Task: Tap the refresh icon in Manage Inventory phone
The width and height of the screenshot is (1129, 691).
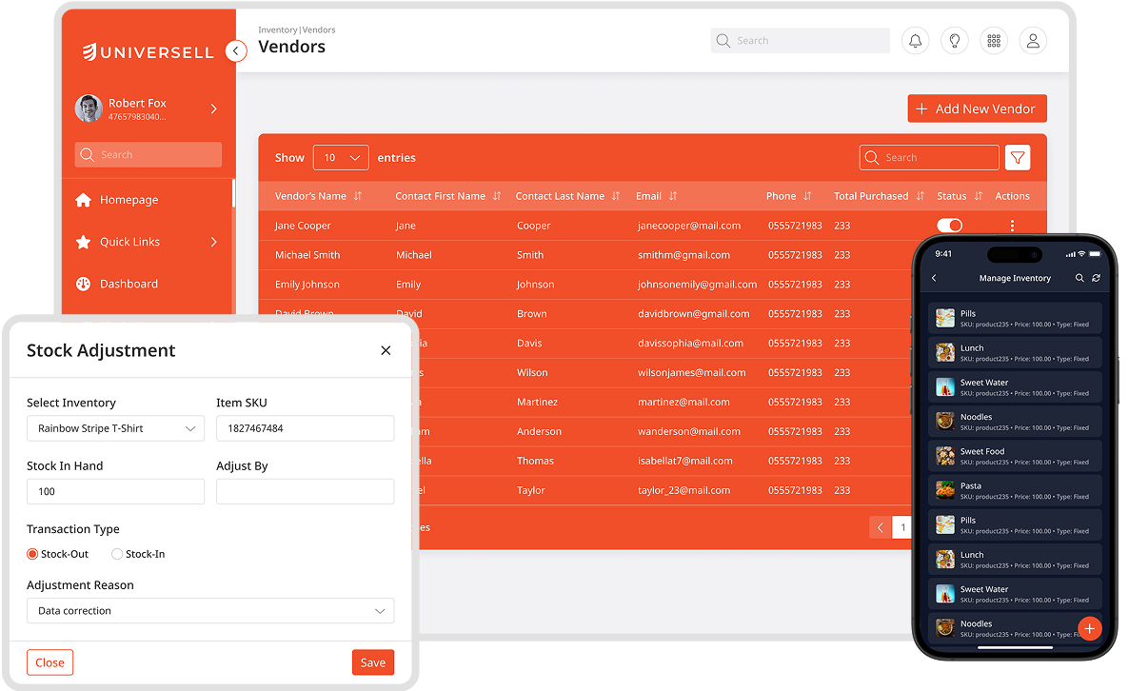Action: point(1096,278)
